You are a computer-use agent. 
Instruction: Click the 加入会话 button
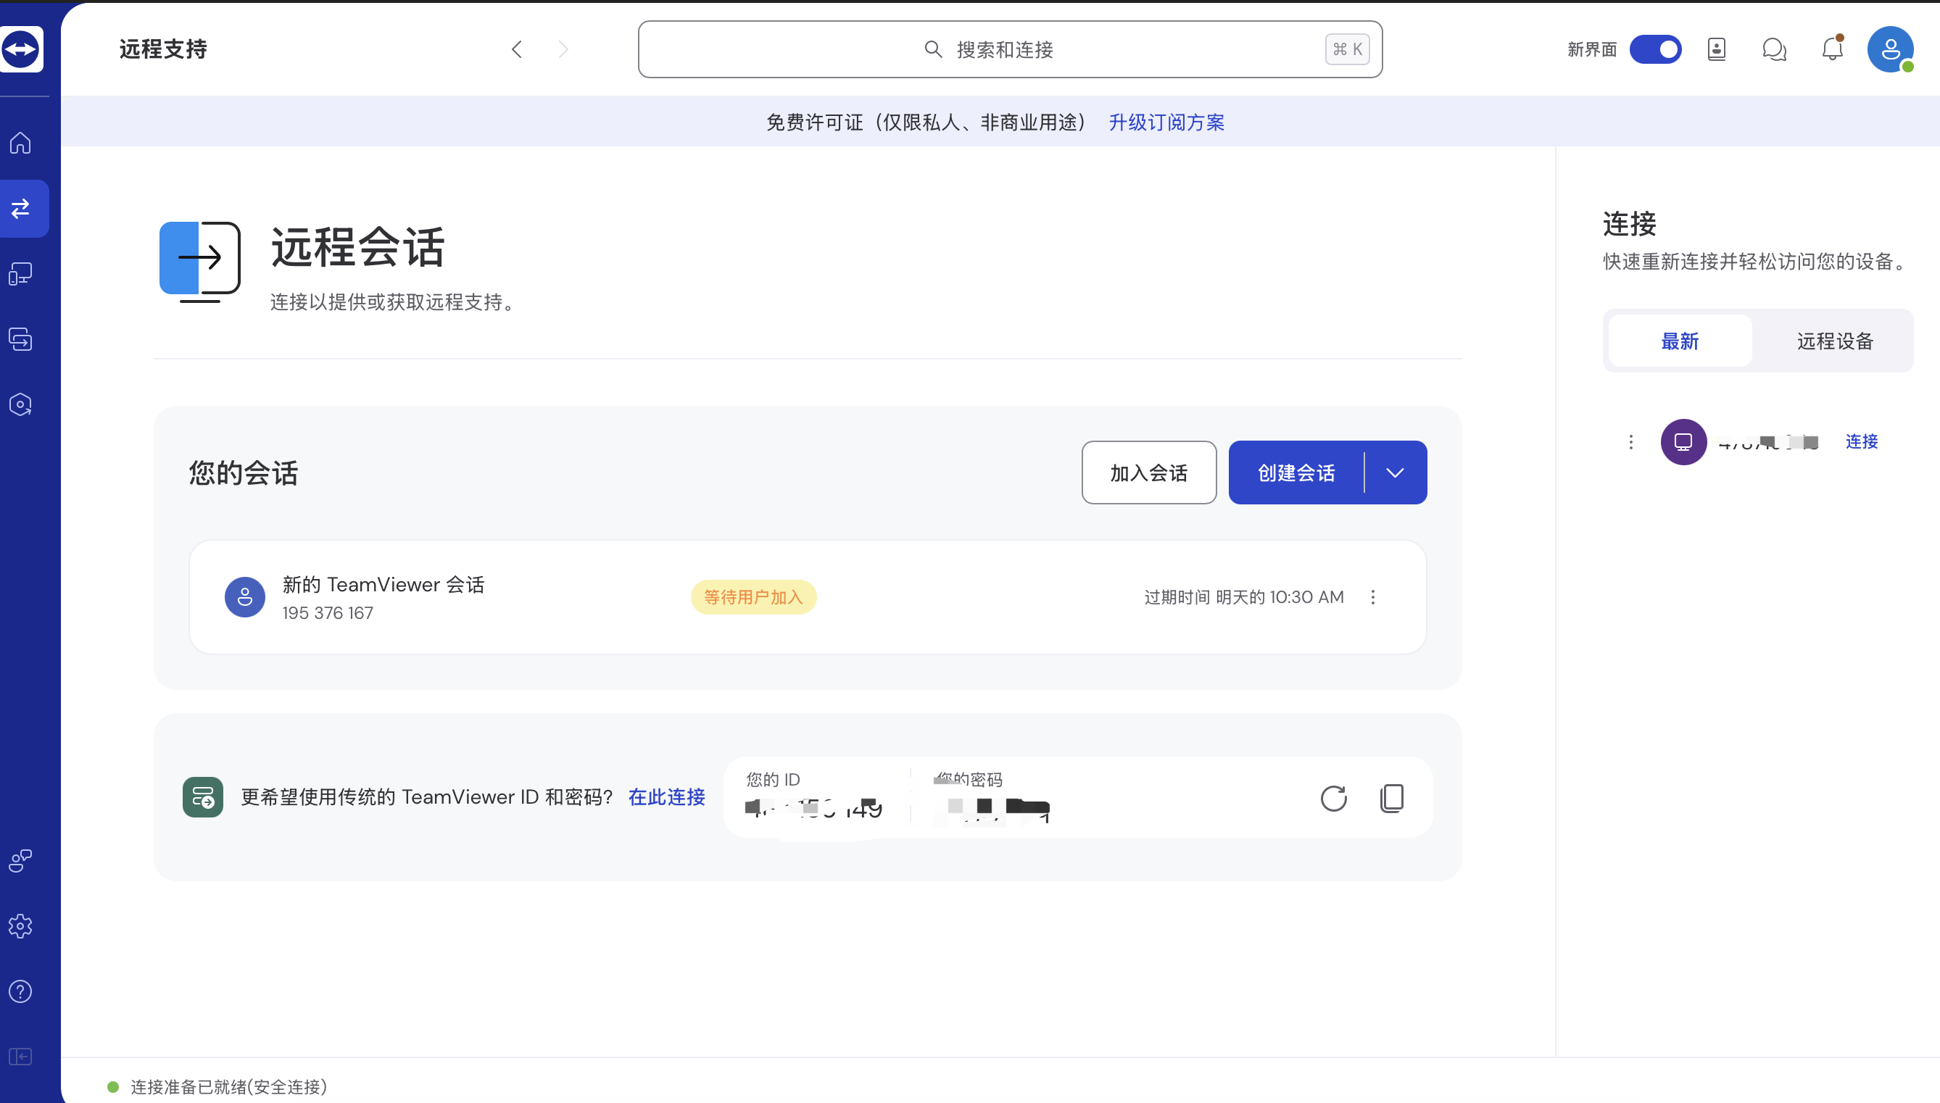[x=1149, y=473]
